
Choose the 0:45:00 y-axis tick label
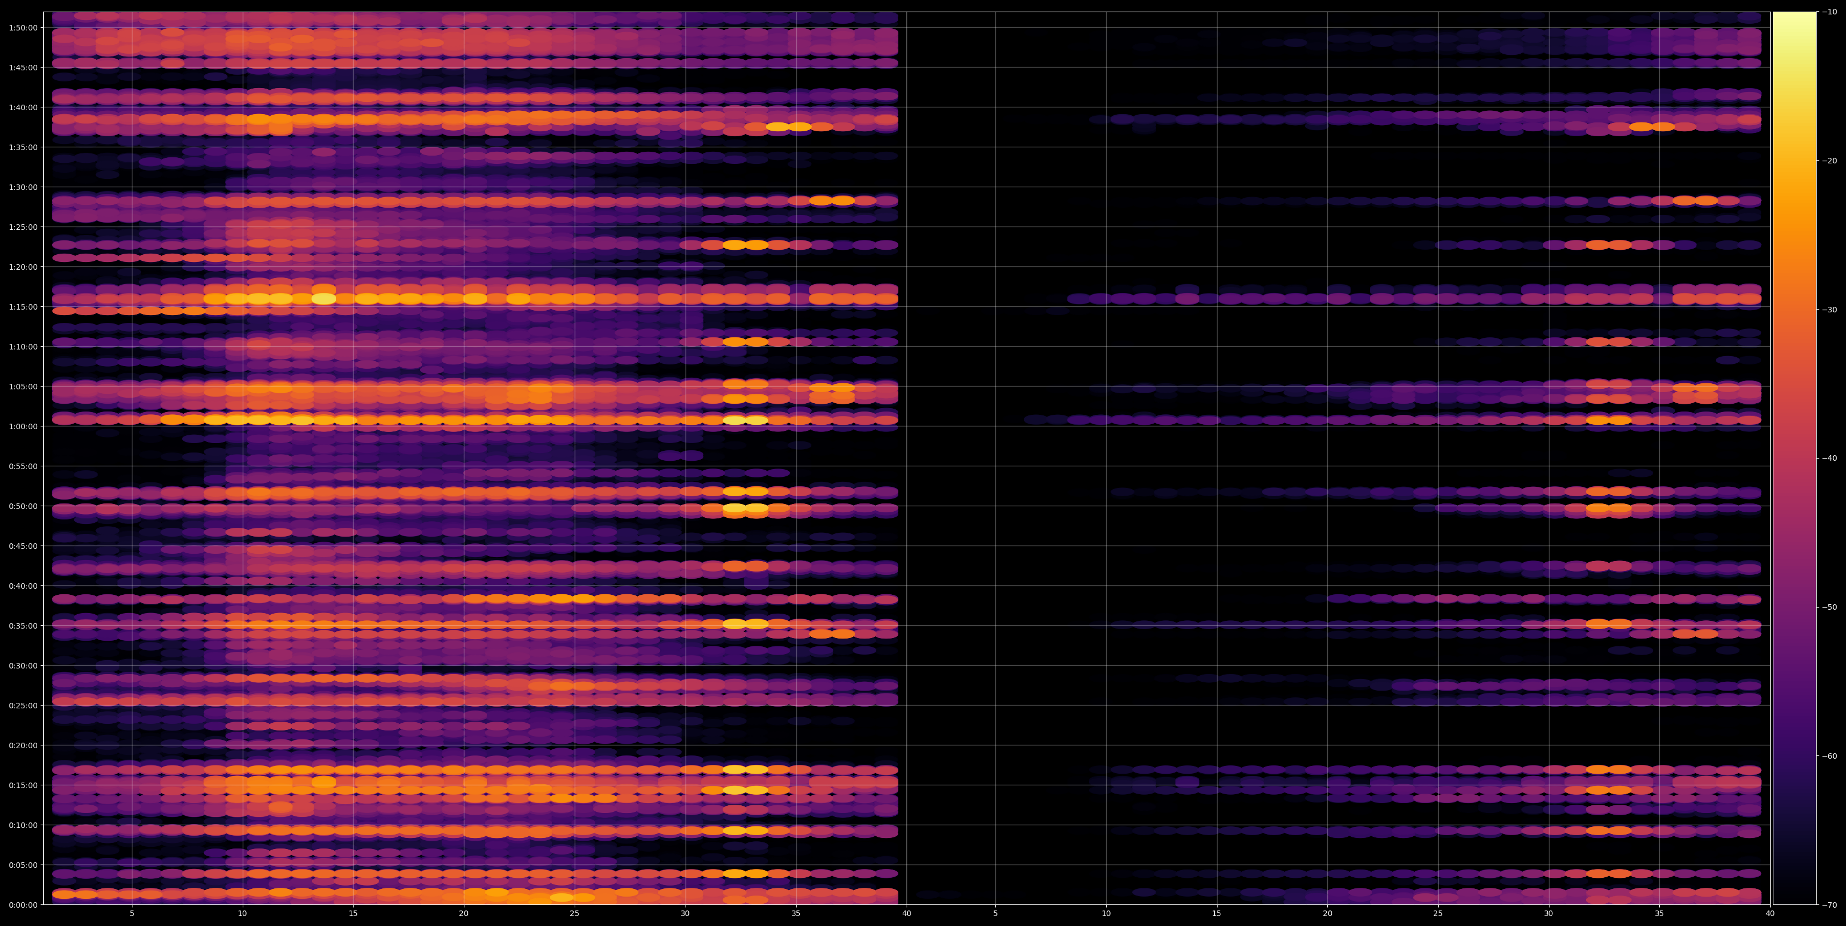pyautogui.click(x=22, y=546)
